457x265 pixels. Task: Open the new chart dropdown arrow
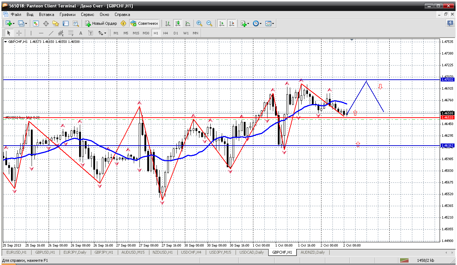(13, 23)
